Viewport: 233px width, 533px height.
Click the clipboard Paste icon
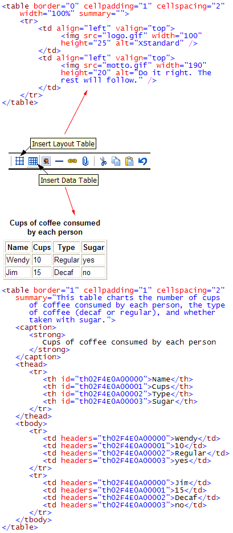(x=129, y=161)
